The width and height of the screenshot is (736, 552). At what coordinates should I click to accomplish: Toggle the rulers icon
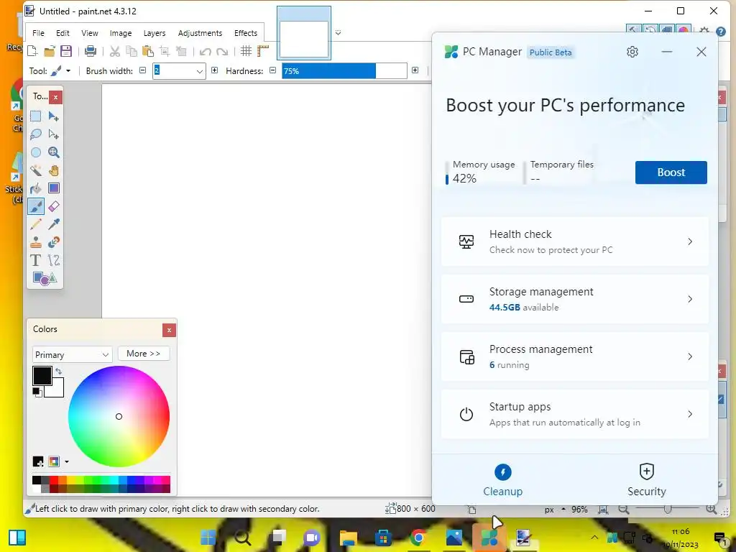[263, 51]
